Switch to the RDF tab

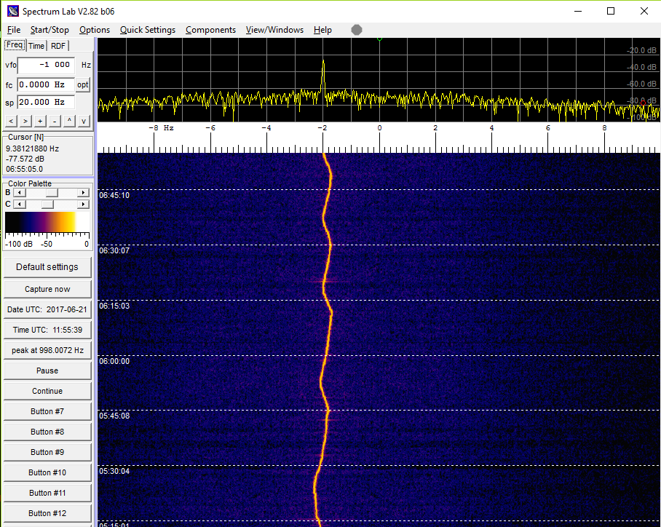click(58, 45)
